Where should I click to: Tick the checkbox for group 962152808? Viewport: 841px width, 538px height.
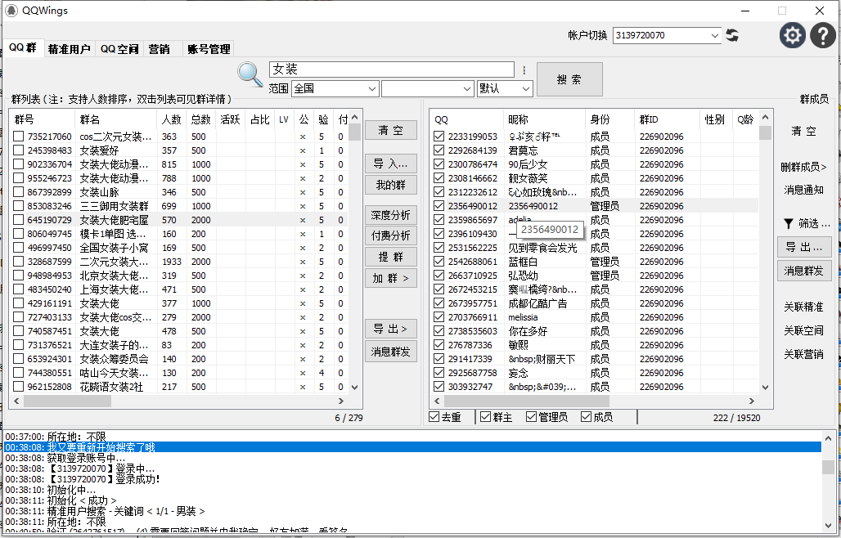coord(19,387)
